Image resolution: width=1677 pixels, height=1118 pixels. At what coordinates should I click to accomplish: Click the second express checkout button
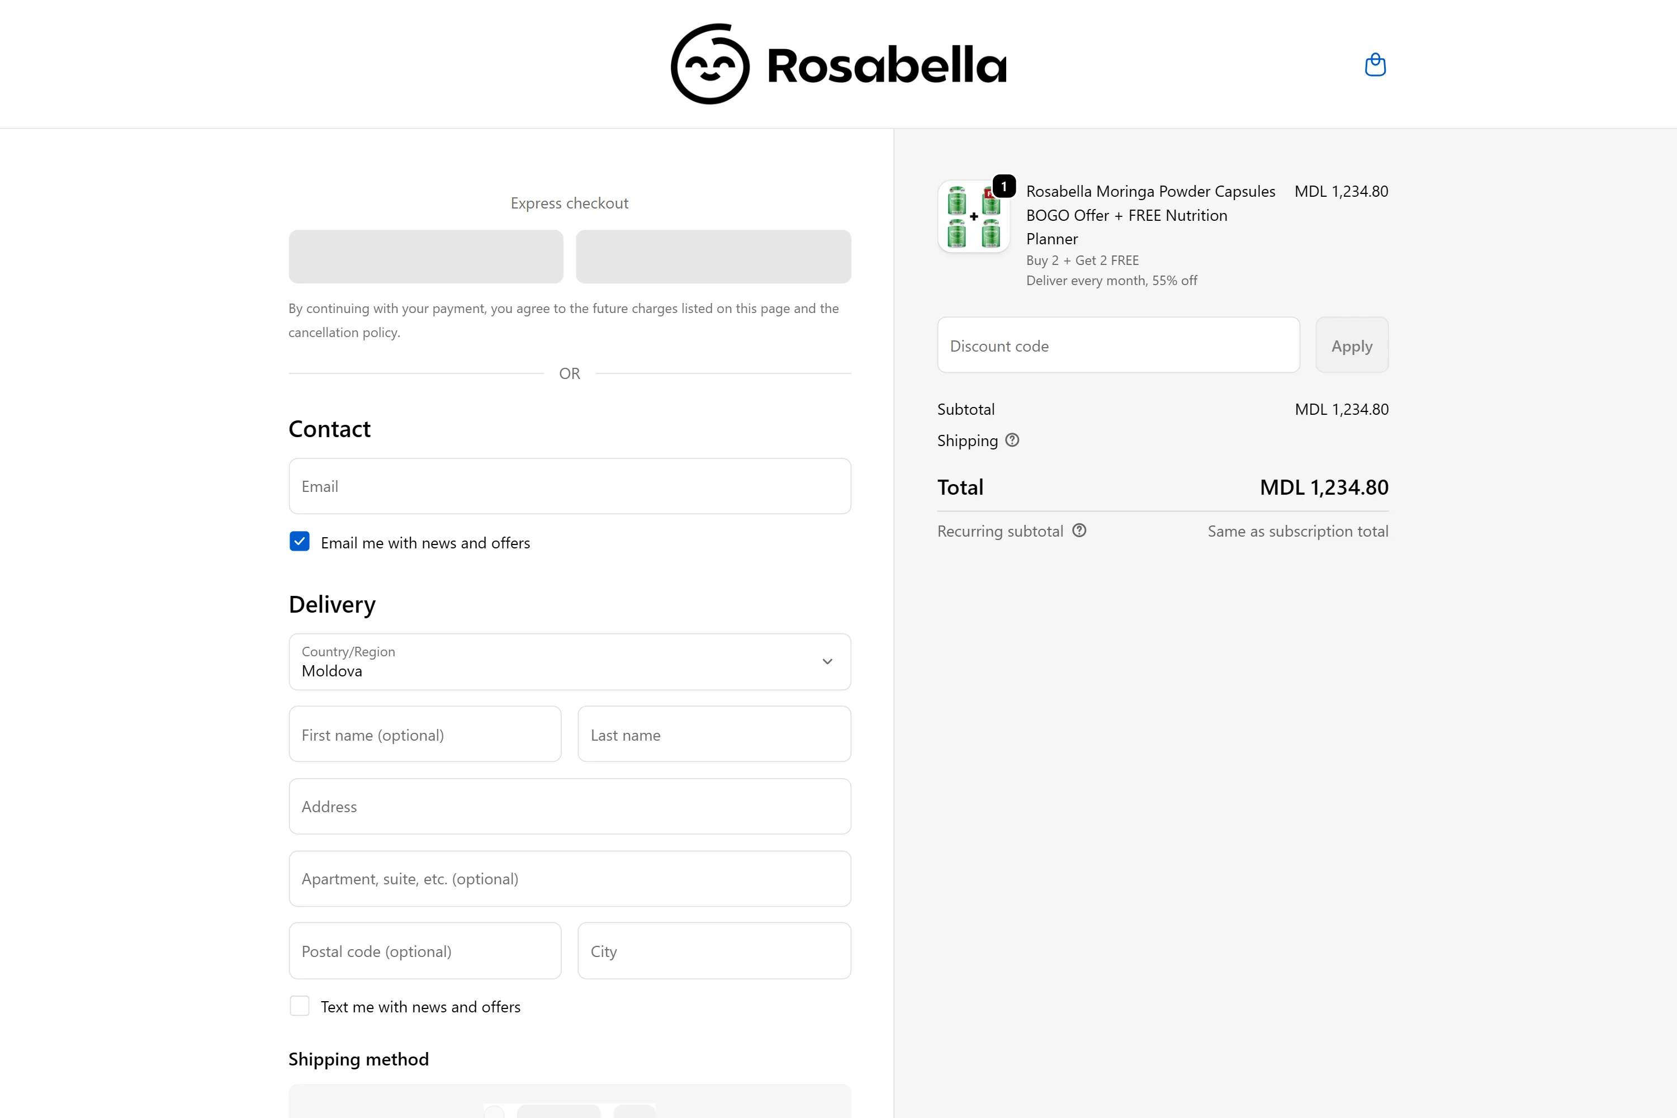(713, 257)
